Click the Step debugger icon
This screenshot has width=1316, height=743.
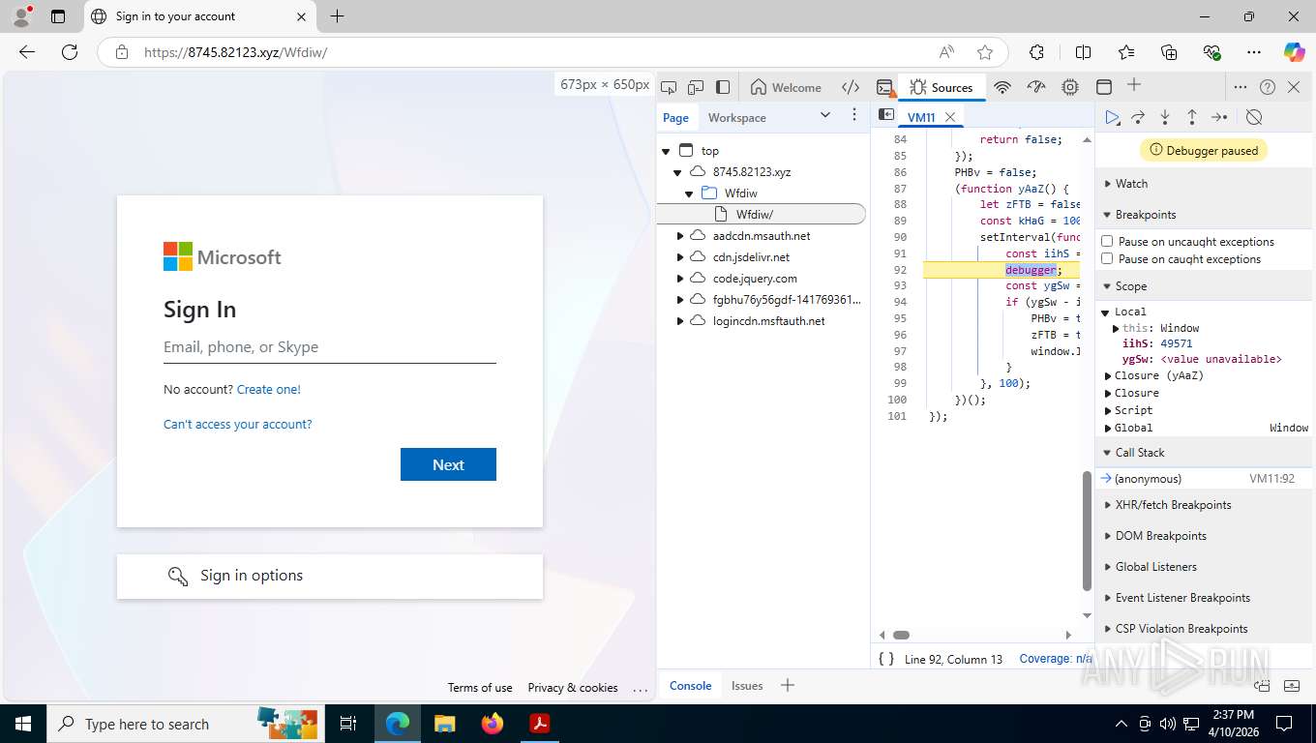click(1219, 117)
